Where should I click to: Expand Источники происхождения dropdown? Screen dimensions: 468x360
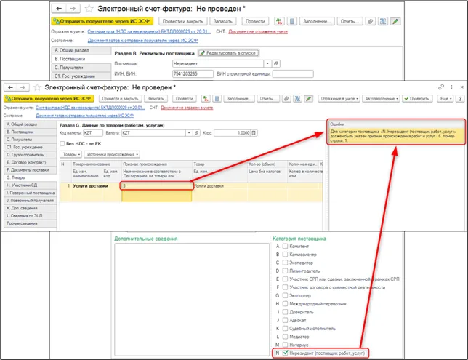(112, 154)
